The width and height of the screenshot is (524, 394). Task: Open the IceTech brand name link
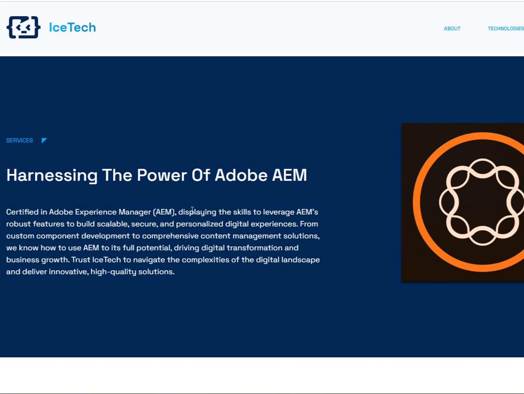(72, 27)
